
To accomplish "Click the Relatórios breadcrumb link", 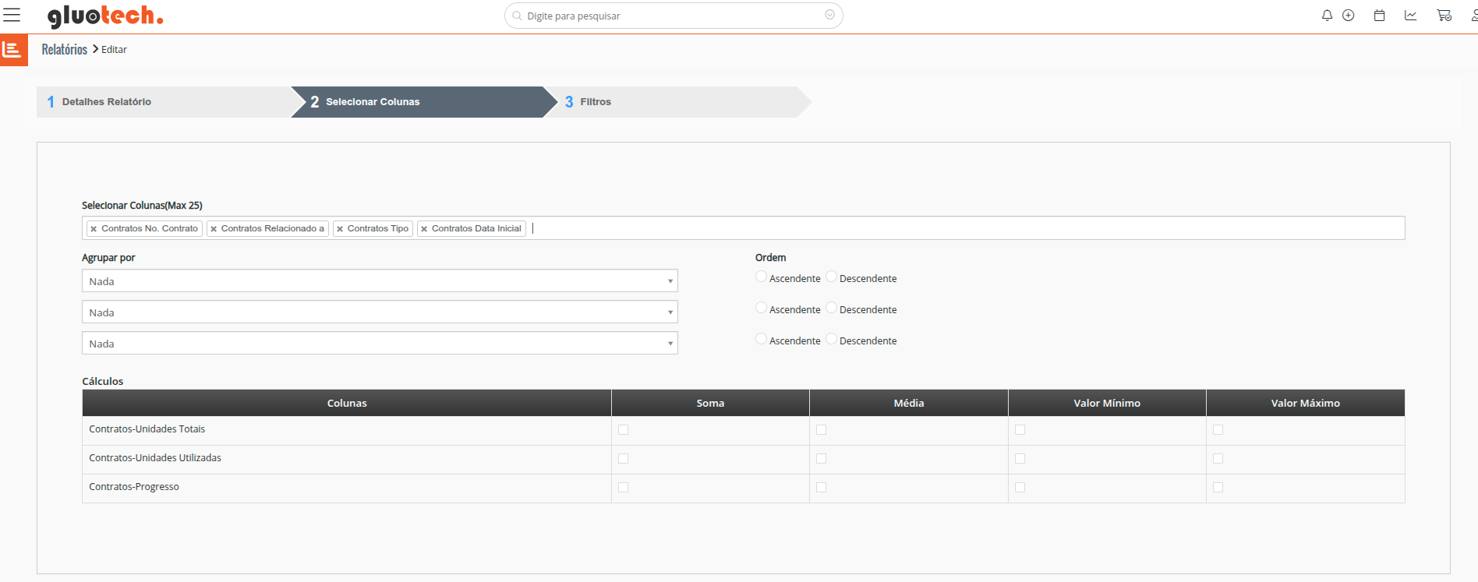I will coord(64,49).
